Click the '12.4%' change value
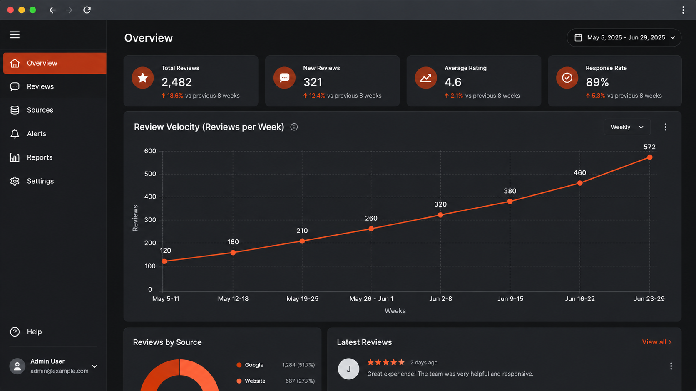Image resolution: width=696 pixels, height=391 pixels. (317, 96)
